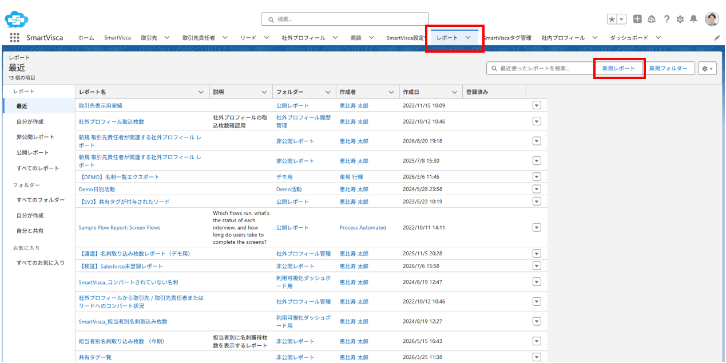Image resolution: width=726 pixels, height=363 pixels.
Task: Open the 共有タグ一覧 report
Action: pyautogui.click(x=95, y=357)
